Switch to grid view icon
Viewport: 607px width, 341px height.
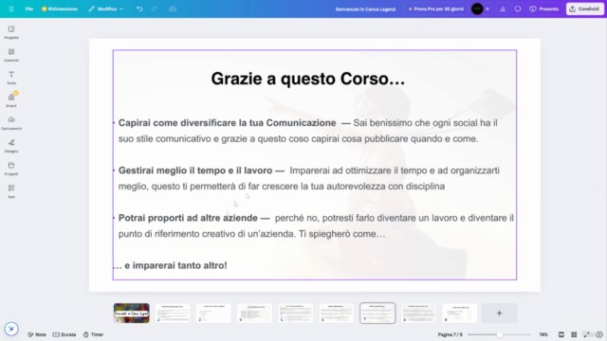pyautogui.click(x=574, y=334)
